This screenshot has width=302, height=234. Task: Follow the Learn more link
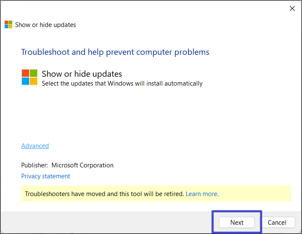coord(202,194)
